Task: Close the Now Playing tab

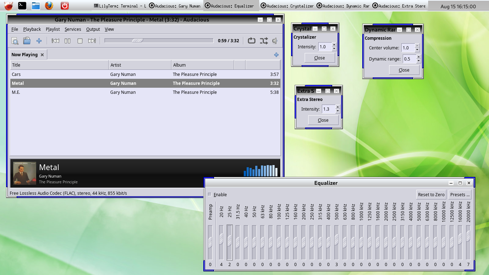Action: (x=42, y=55)
